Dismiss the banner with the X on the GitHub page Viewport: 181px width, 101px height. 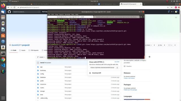(176, 17)
